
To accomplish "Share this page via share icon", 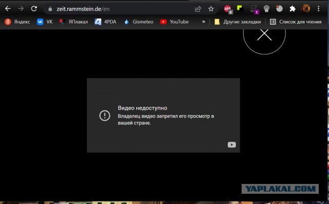I will pyautogui.click(x=198, y=9).
